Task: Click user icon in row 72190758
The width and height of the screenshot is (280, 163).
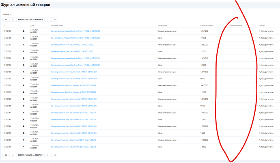Action: click(x=24, y=38)
